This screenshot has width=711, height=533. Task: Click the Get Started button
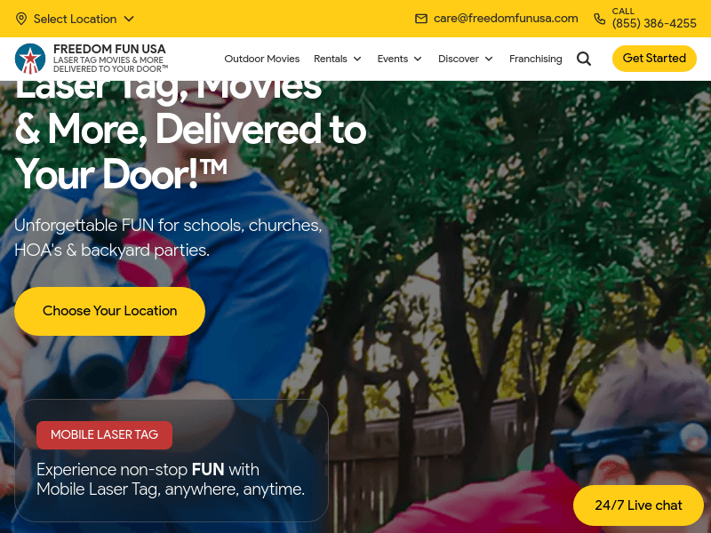pos(654,59)
